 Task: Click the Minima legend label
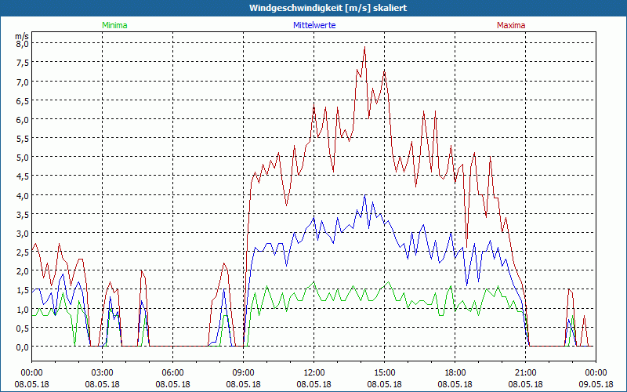point(114,25)
